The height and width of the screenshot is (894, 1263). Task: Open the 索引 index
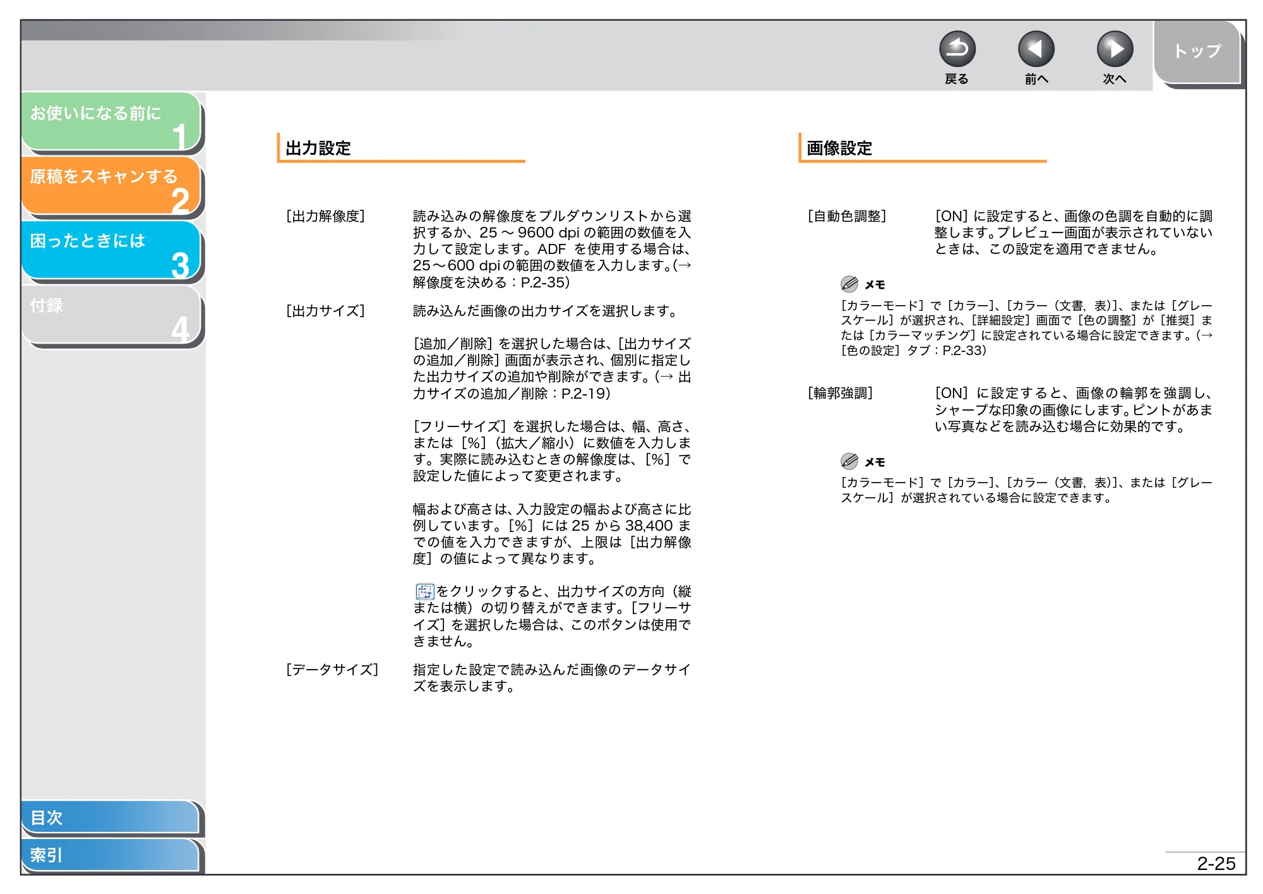click(111, 855)
